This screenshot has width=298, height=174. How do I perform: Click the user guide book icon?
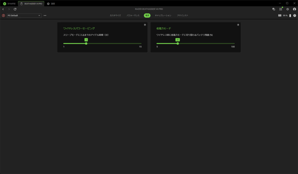(280, 15)
